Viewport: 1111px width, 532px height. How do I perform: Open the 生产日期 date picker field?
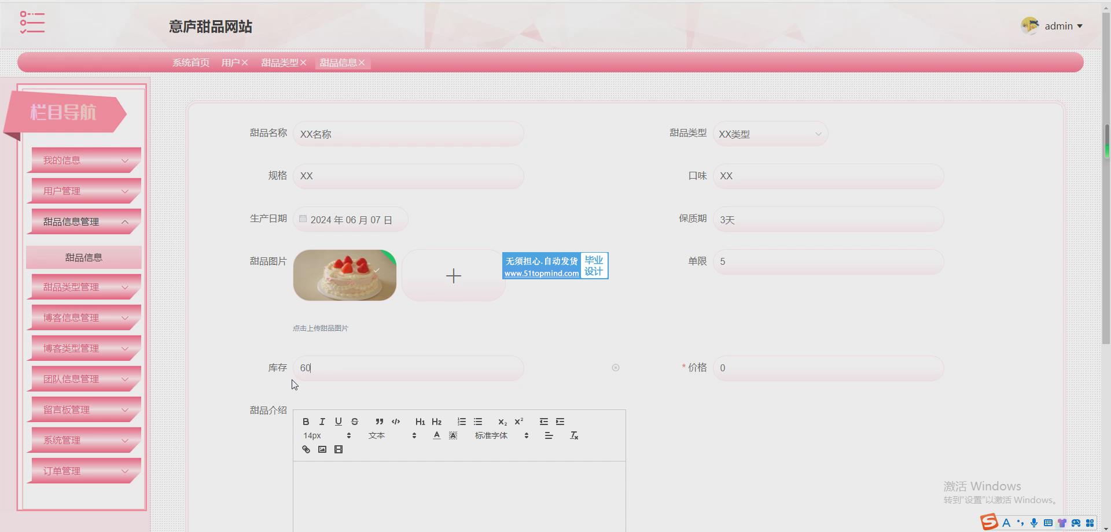pos(351,219)
